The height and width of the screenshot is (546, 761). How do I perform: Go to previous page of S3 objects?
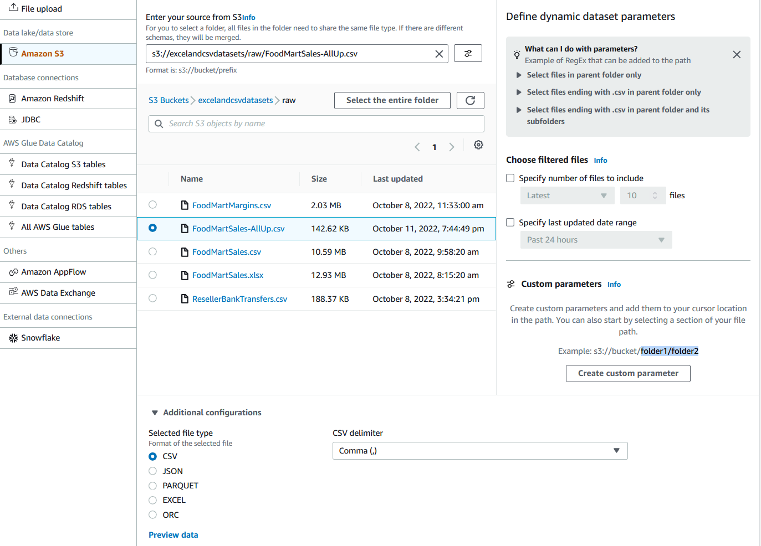(417, 147)
